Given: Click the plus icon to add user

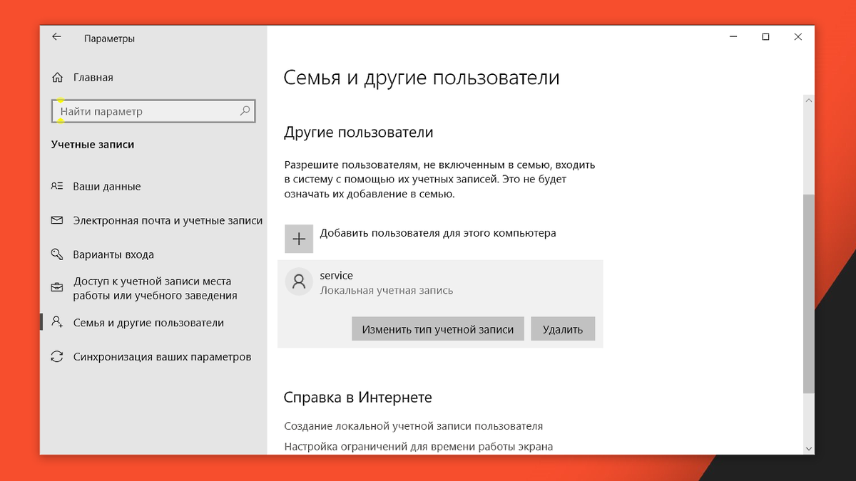Looking at the screenshot, I should coord(299,239).
